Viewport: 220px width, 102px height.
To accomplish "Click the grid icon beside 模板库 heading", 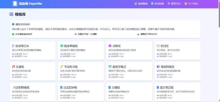I will (x=11, y=14).
